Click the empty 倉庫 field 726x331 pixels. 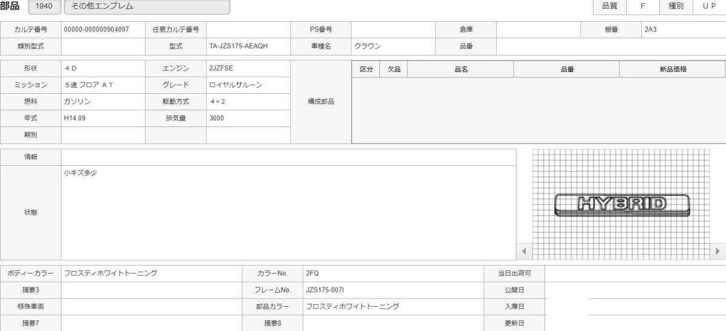click(538, 29)
